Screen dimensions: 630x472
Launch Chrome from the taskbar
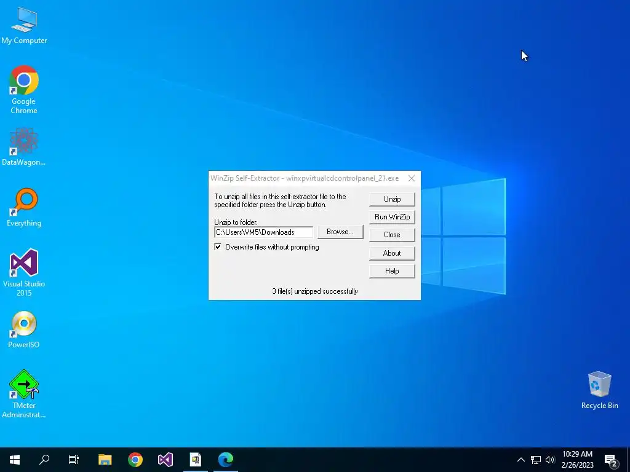(x=135, y=460)
